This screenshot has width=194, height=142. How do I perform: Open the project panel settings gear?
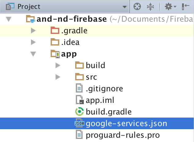(169, 6)
